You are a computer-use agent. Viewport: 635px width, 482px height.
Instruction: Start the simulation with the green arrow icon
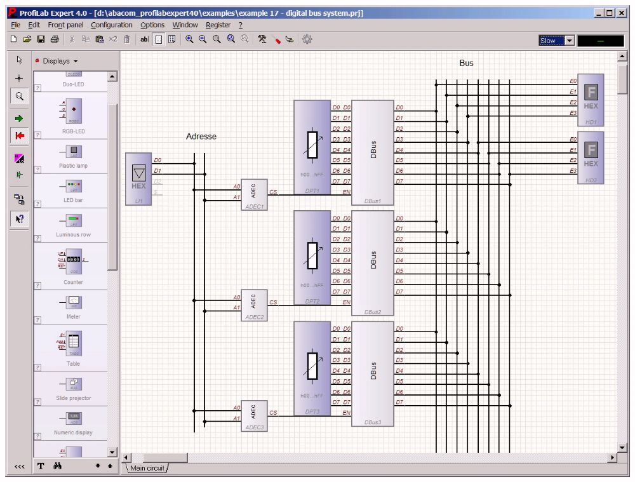(18, 117)
